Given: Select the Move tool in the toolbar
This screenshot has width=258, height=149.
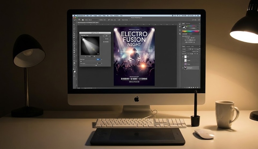Looking at the screenshot, I should [74, 25].
